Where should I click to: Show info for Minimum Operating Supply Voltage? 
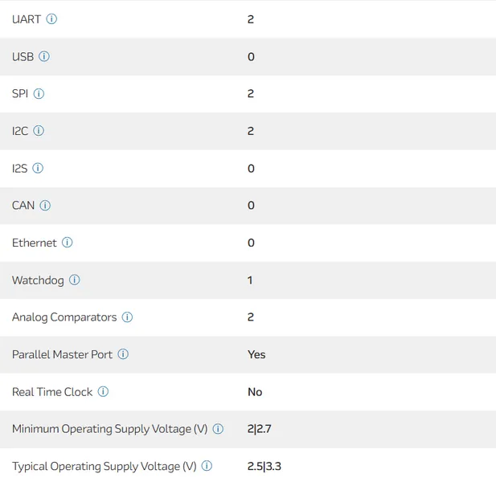pos(218,429)
